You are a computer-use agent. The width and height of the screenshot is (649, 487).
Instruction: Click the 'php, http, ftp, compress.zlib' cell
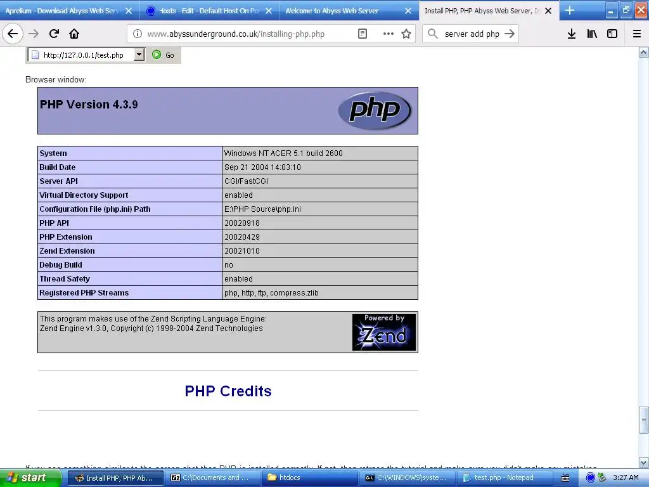pos(320,293)
